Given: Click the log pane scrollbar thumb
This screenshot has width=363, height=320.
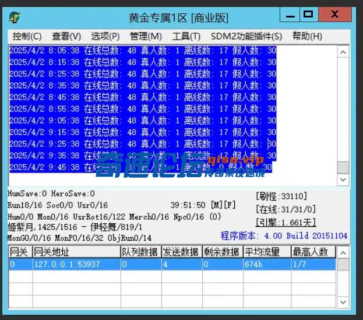Looking at the screenshot, I should pos(343,167).
